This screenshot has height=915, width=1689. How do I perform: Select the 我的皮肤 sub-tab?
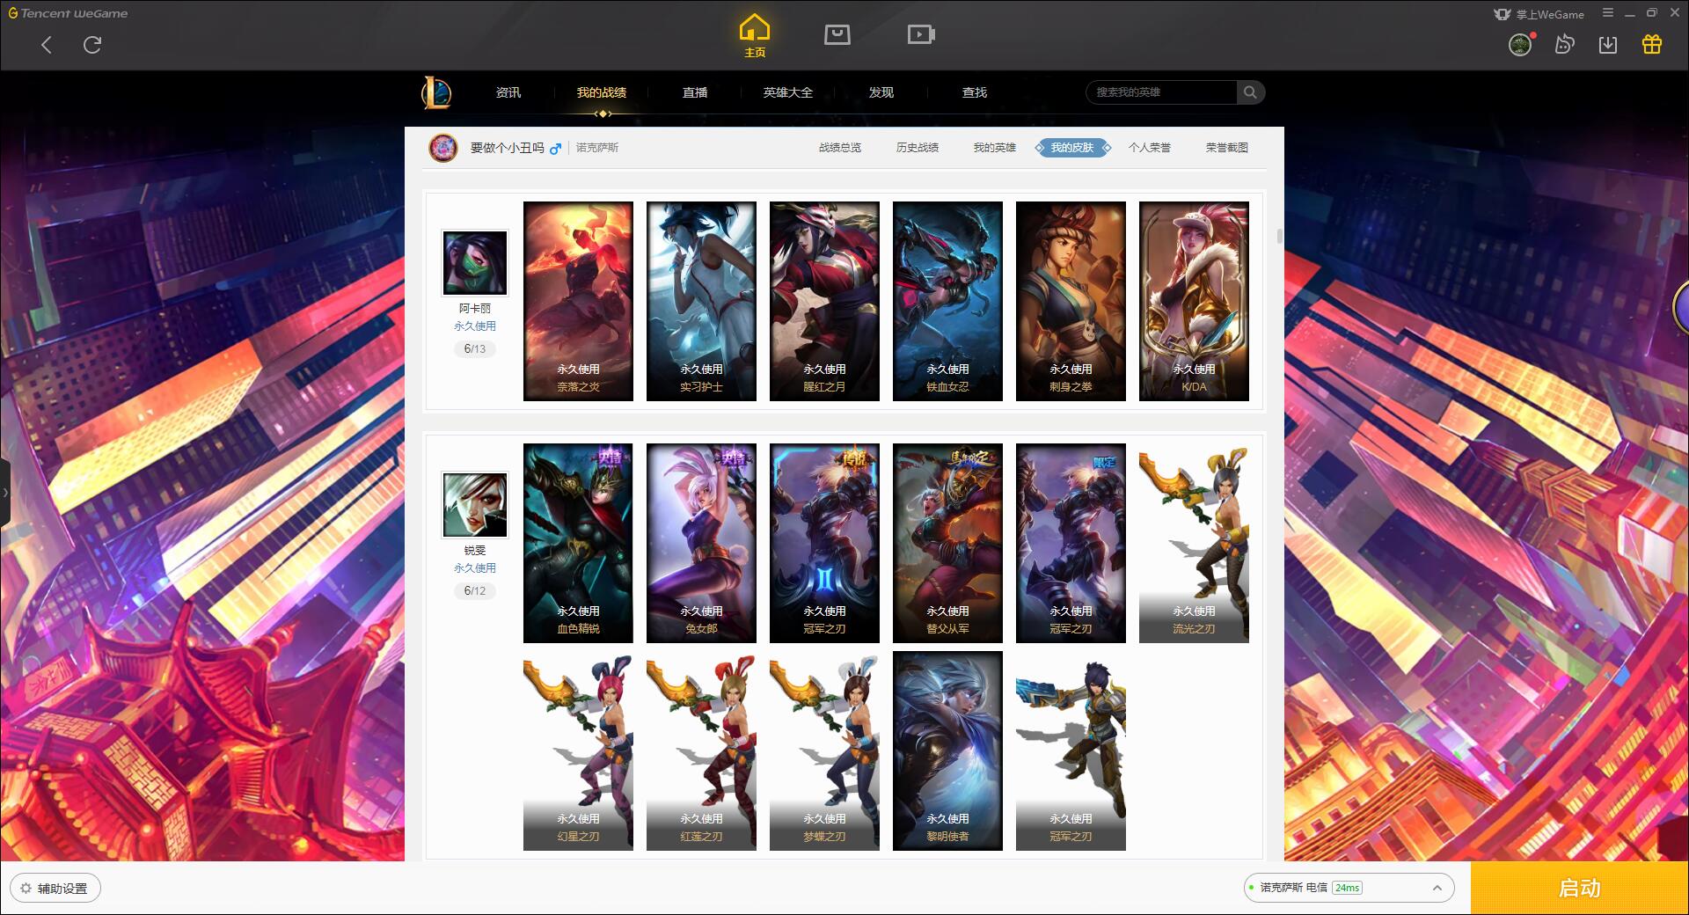(1072, 148)
